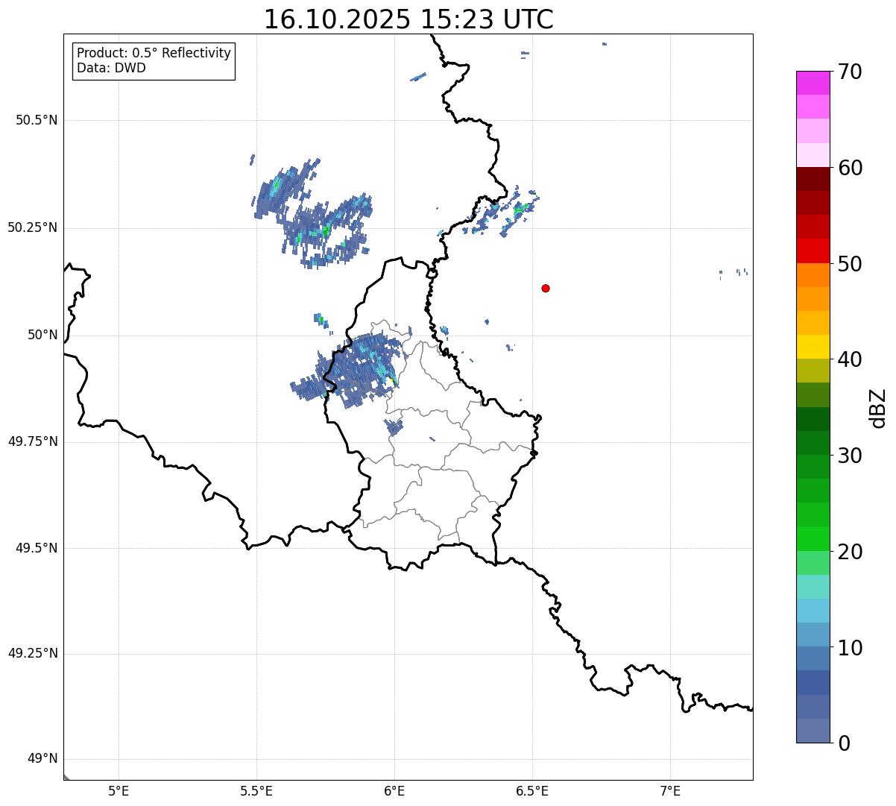Click the Product: 0.5° Reflectivity label
896x806 pixels.
(154, 54)
